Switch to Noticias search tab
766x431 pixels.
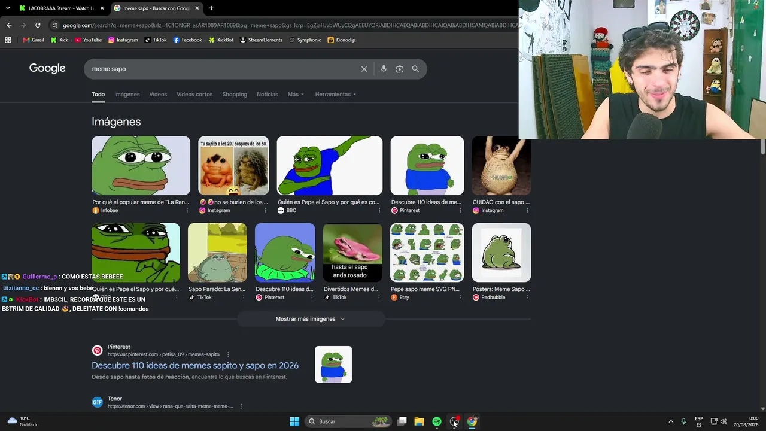point(268,95)
